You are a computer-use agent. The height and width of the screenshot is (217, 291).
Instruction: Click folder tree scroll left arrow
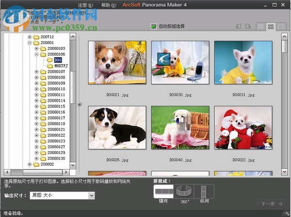coord(7,172)
